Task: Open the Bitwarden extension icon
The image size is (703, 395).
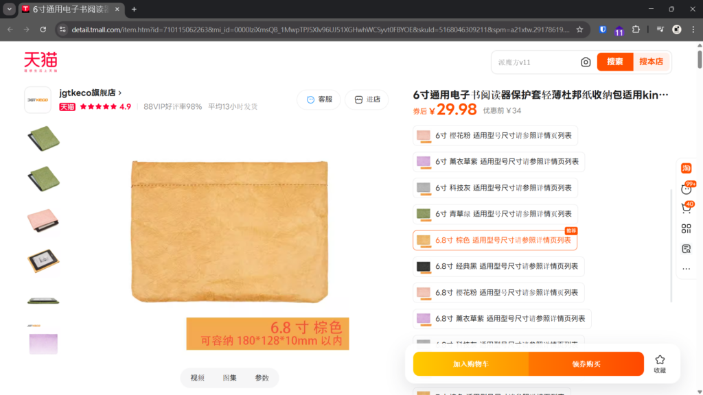Action: click(x=602, y=29)
